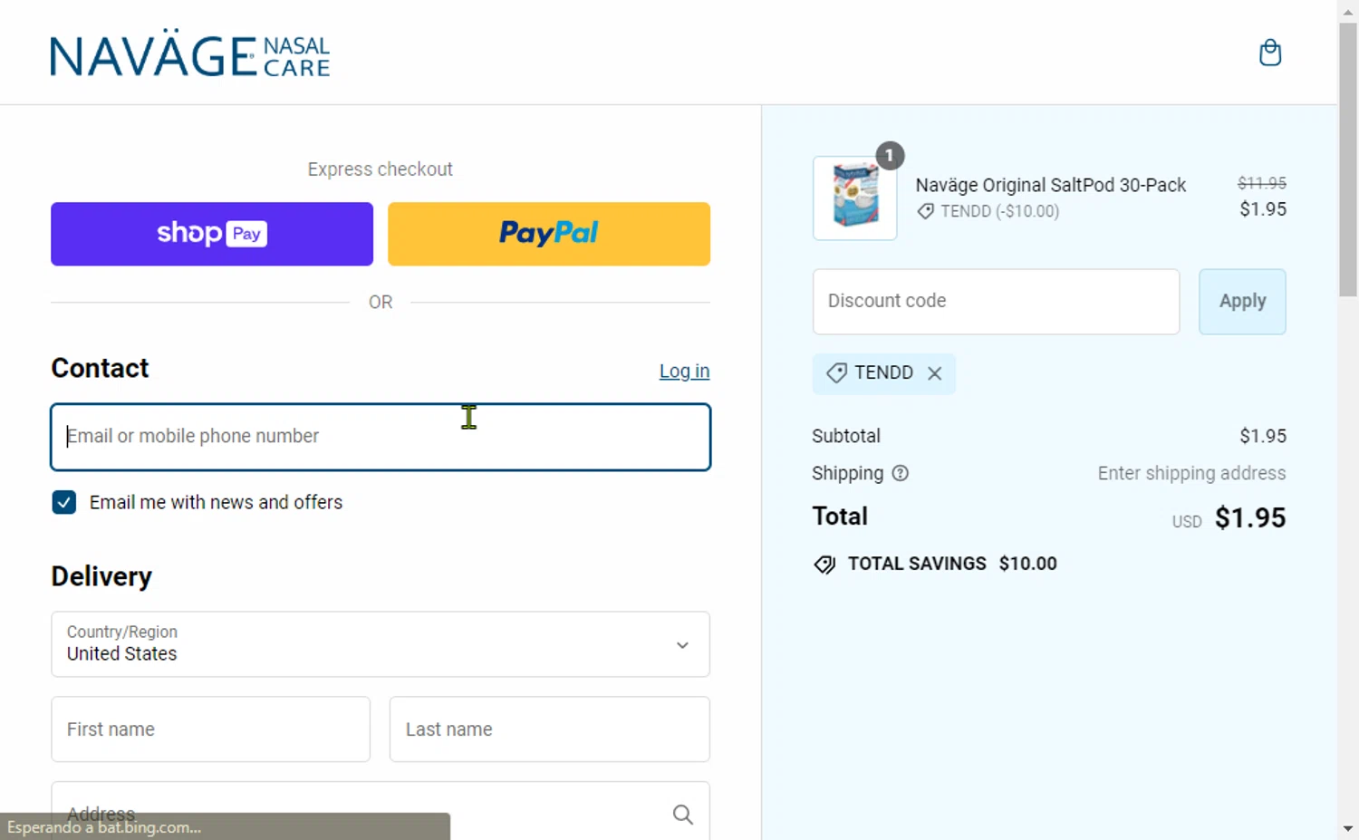Click the TOTAL SAVINGS $10.00 text

pos(952,564)
